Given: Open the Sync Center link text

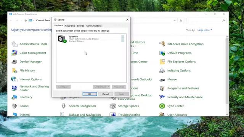Looking at the screenshot, I should click(x=175, y=106).
